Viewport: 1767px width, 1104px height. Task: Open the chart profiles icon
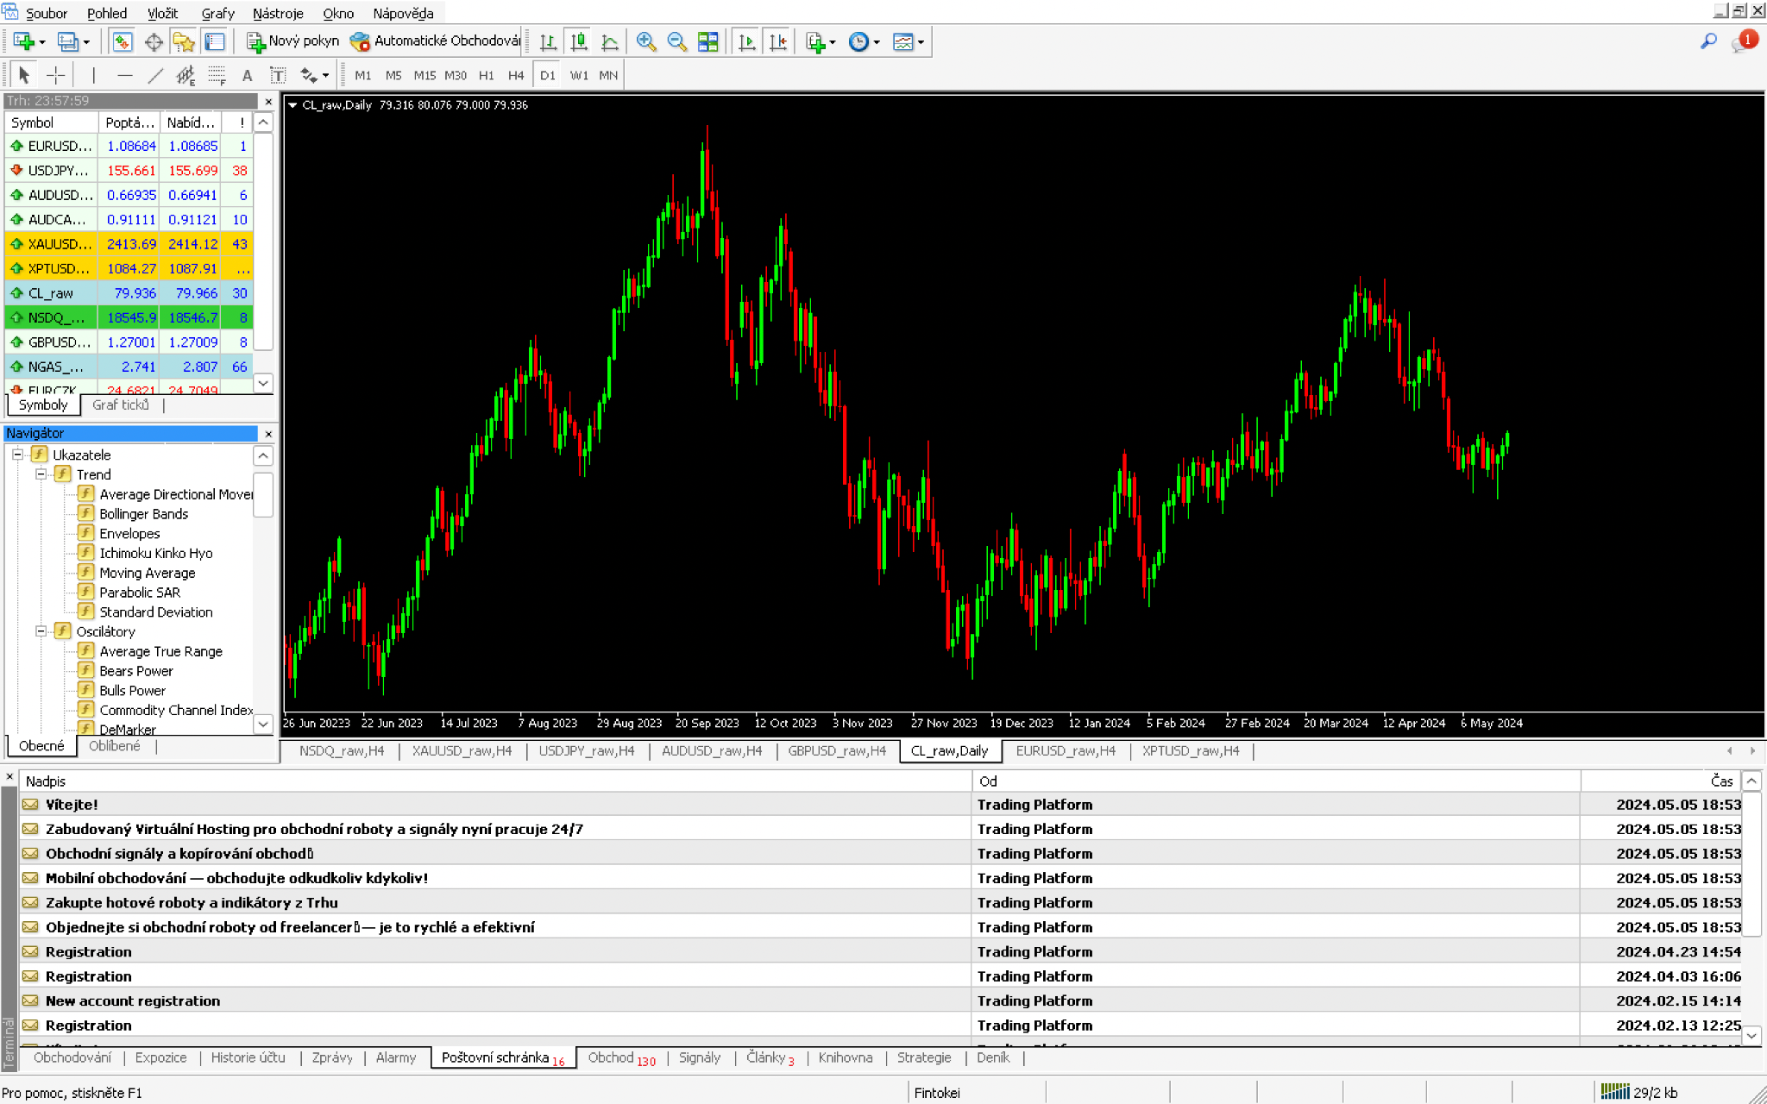pyautogui.click(x=67, y=41)
